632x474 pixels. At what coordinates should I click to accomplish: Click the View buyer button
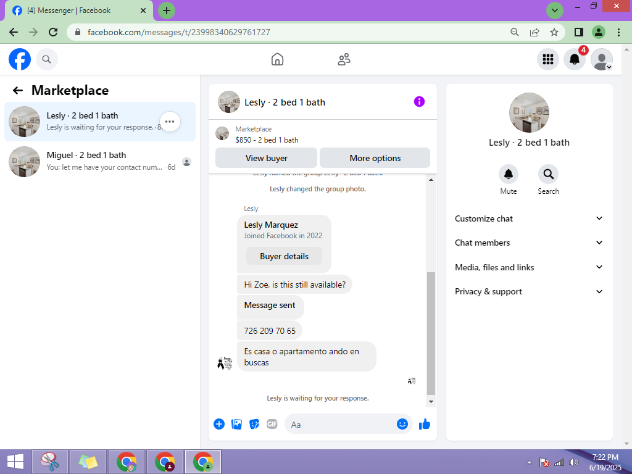[x=267, y=158]
